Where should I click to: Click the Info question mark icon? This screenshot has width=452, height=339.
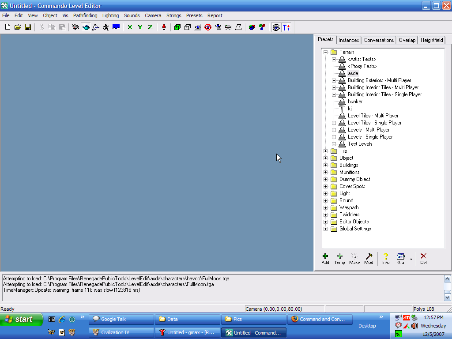pyautogui.click(x=386, y=258)
